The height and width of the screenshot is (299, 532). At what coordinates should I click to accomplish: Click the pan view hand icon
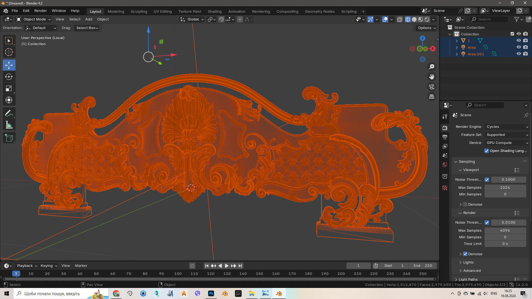(432, 77)
